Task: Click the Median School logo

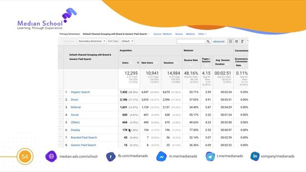Action: coord(47,19)
